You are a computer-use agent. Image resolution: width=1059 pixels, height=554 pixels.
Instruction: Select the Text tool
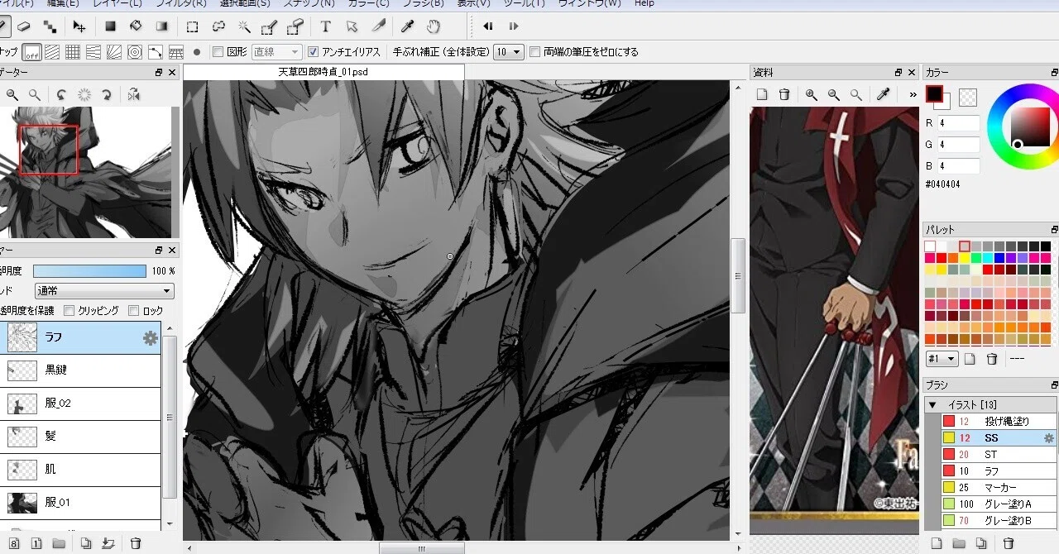326,26
